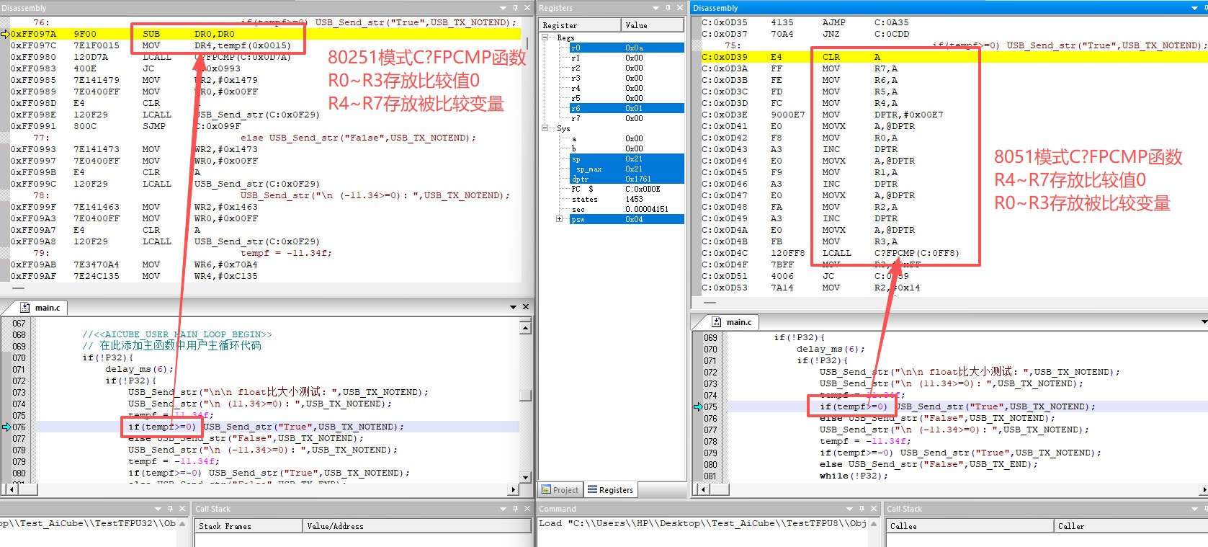
Task: Click the right main.c file tab icon
Action: tap(717, 322)
